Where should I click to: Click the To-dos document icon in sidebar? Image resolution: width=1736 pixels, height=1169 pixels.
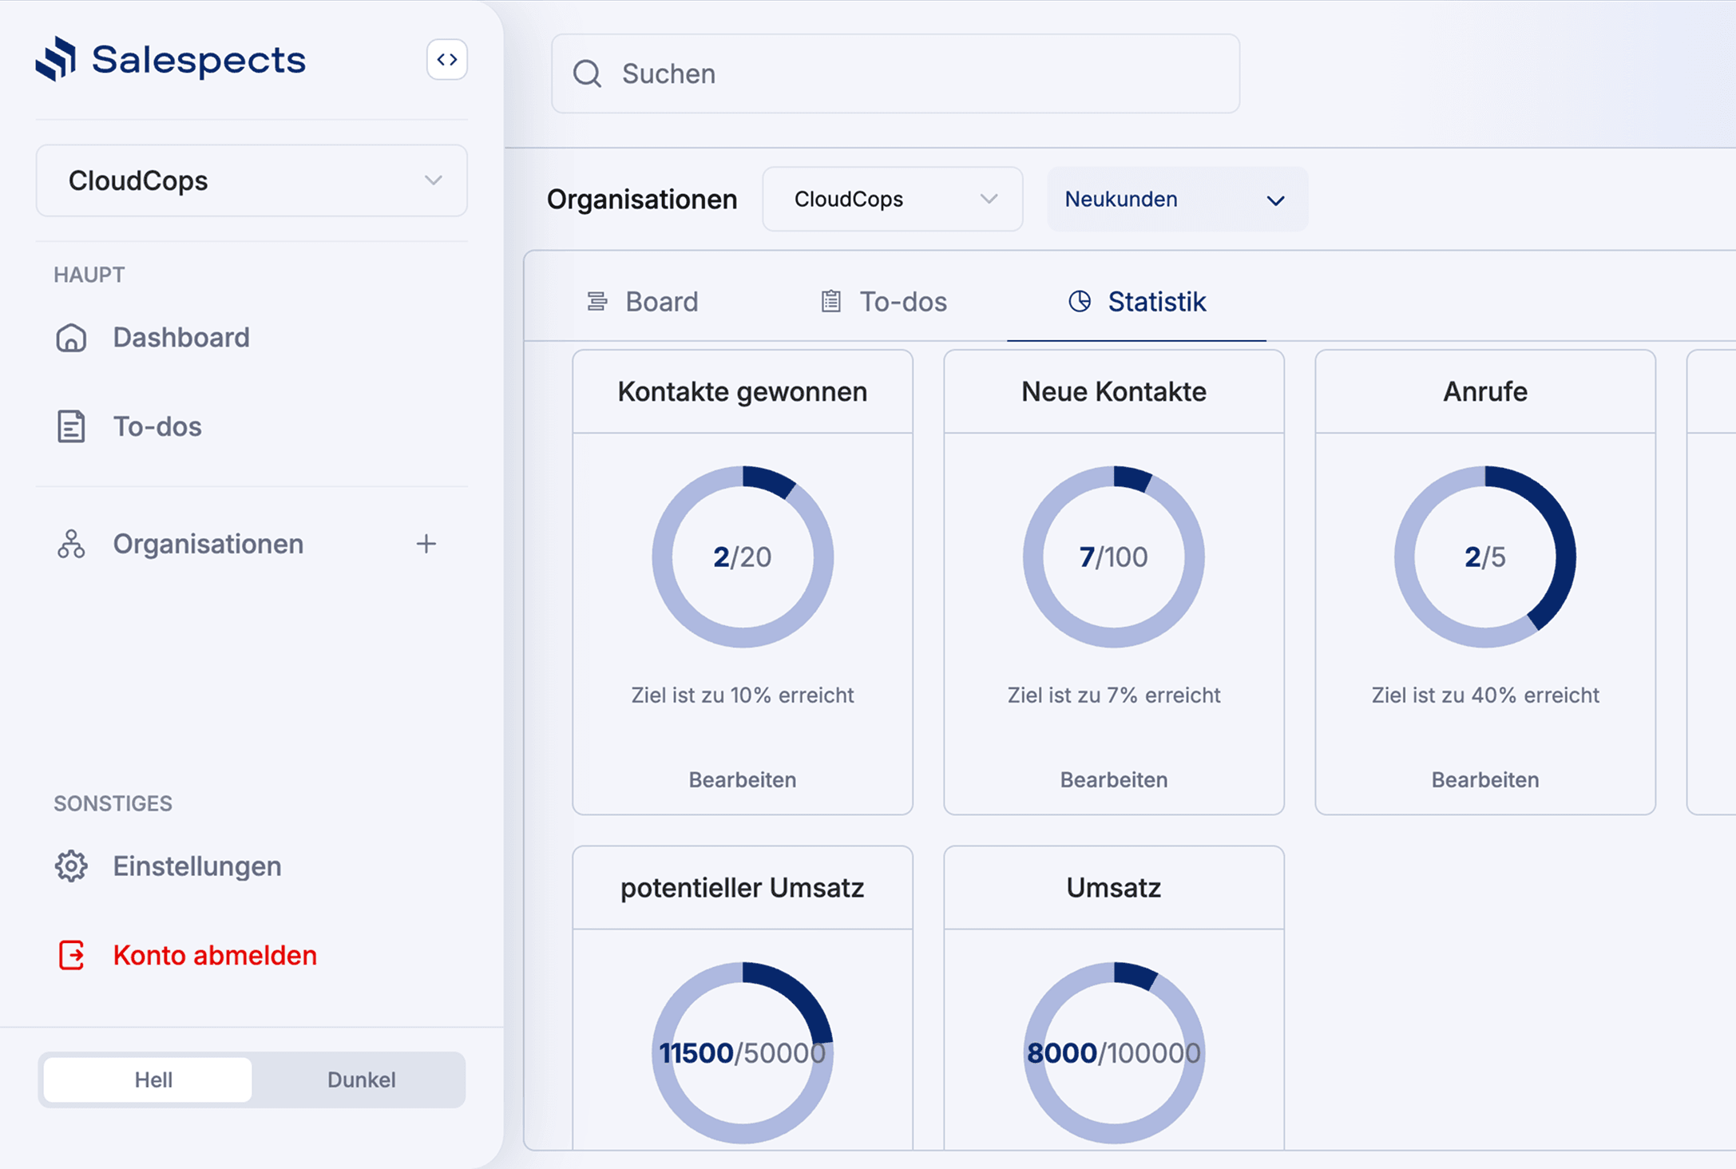pyautogui.click(x=71, y=426)
